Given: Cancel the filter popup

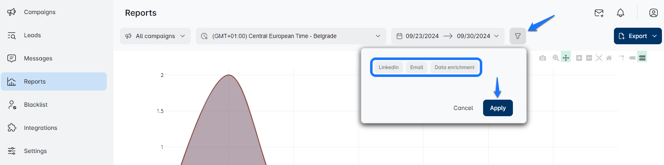Looking at the screenshot, I should (463, 108).
